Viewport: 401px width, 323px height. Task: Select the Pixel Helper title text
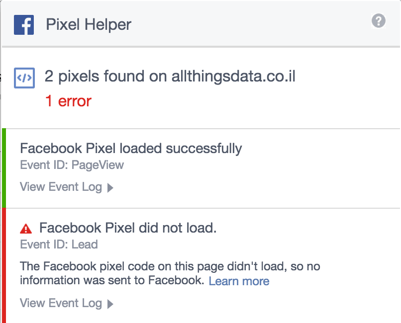coord(89,24)
